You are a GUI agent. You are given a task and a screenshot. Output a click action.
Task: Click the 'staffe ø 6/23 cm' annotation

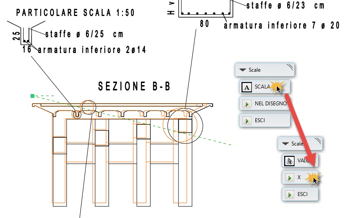point(285,5)
